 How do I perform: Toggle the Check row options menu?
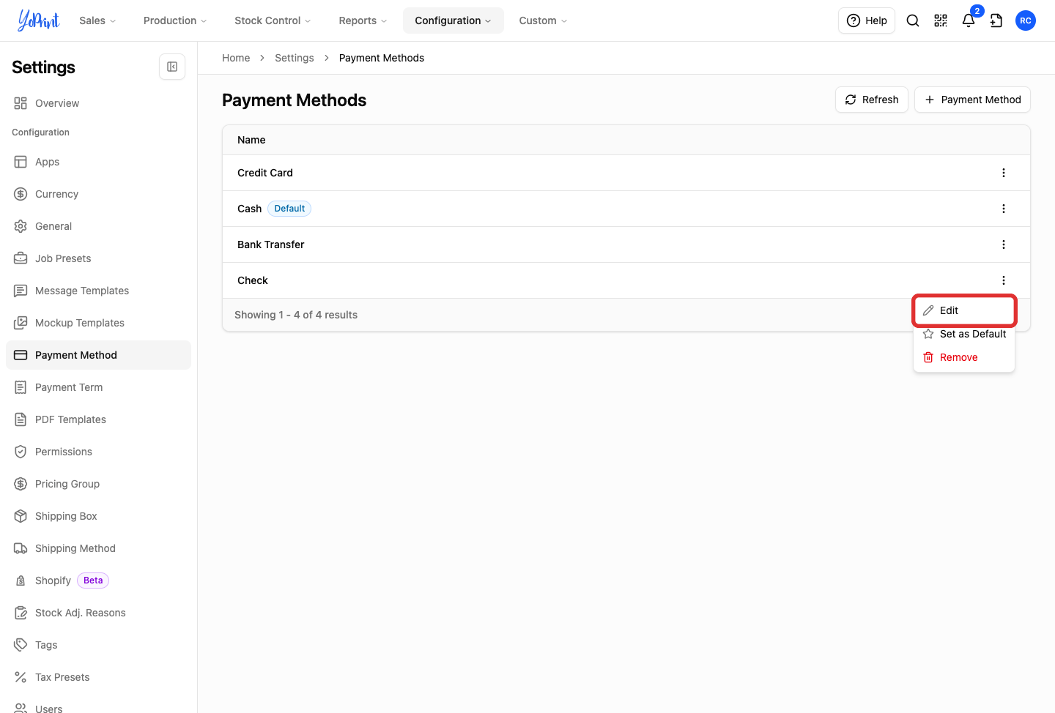point(1004,280)
